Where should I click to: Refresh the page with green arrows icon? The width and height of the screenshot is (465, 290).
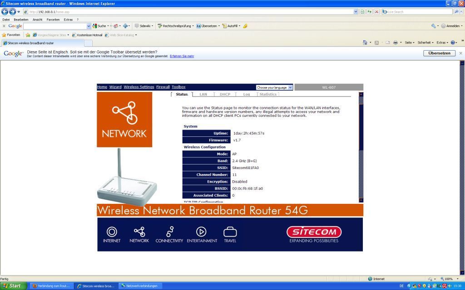[370, 12]
